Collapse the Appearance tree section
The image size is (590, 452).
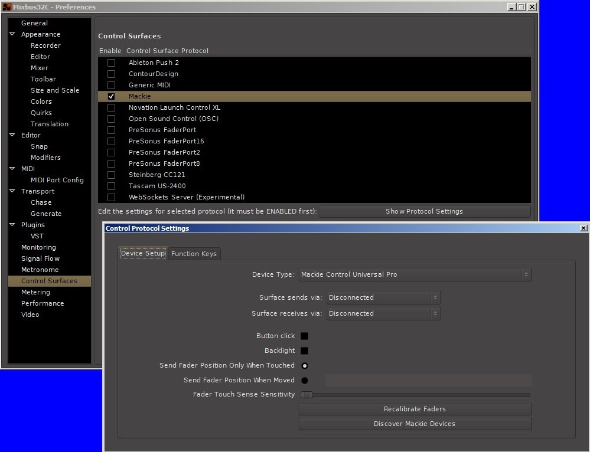click(x=12, y=34)
